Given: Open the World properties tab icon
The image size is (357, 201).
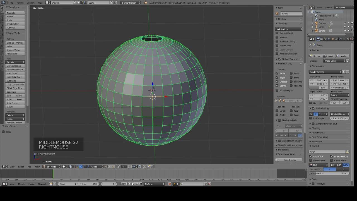Looking at the screenshot, I should coord(329,39).
